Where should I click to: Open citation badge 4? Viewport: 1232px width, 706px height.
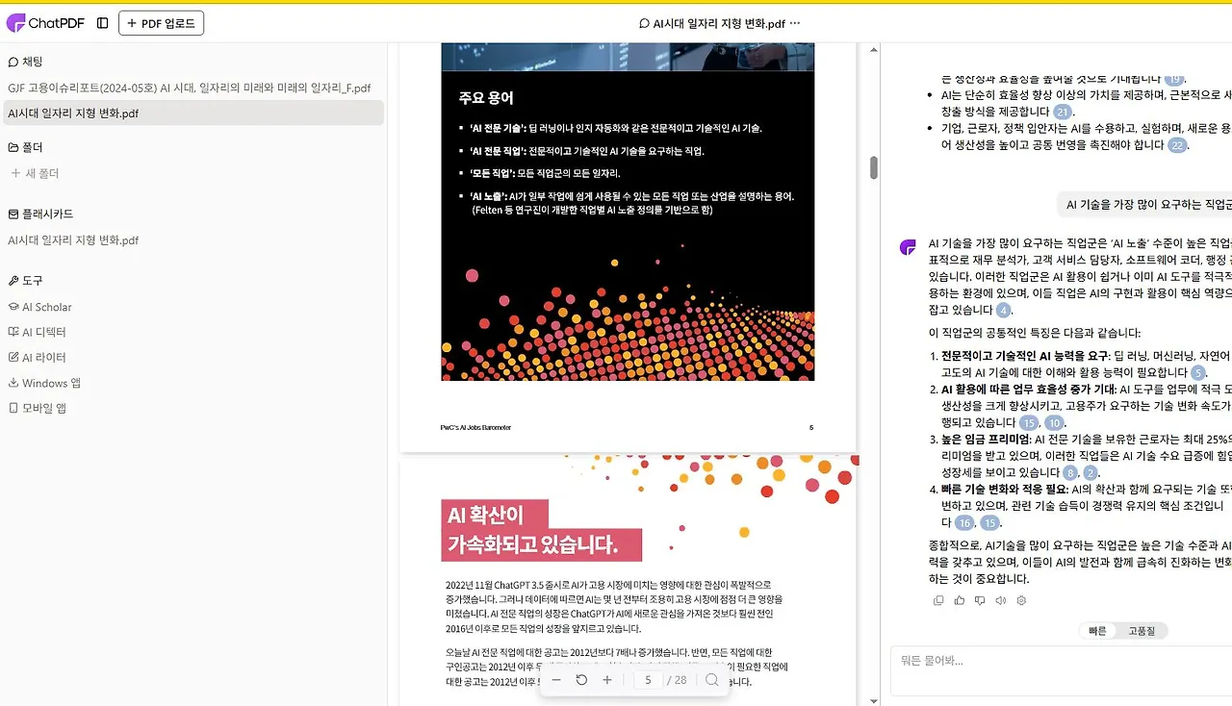[x=1004, y=311]
